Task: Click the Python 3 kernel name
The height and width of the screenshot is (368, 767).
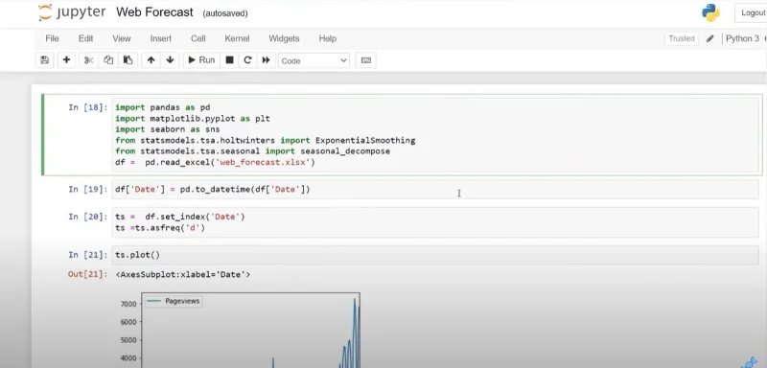Action: [742, 38]
